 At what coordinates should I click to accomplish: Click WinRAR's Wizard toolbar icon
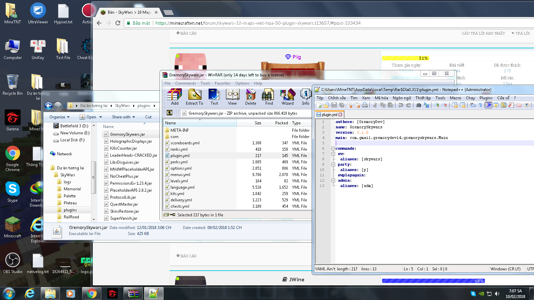(287, 97)
